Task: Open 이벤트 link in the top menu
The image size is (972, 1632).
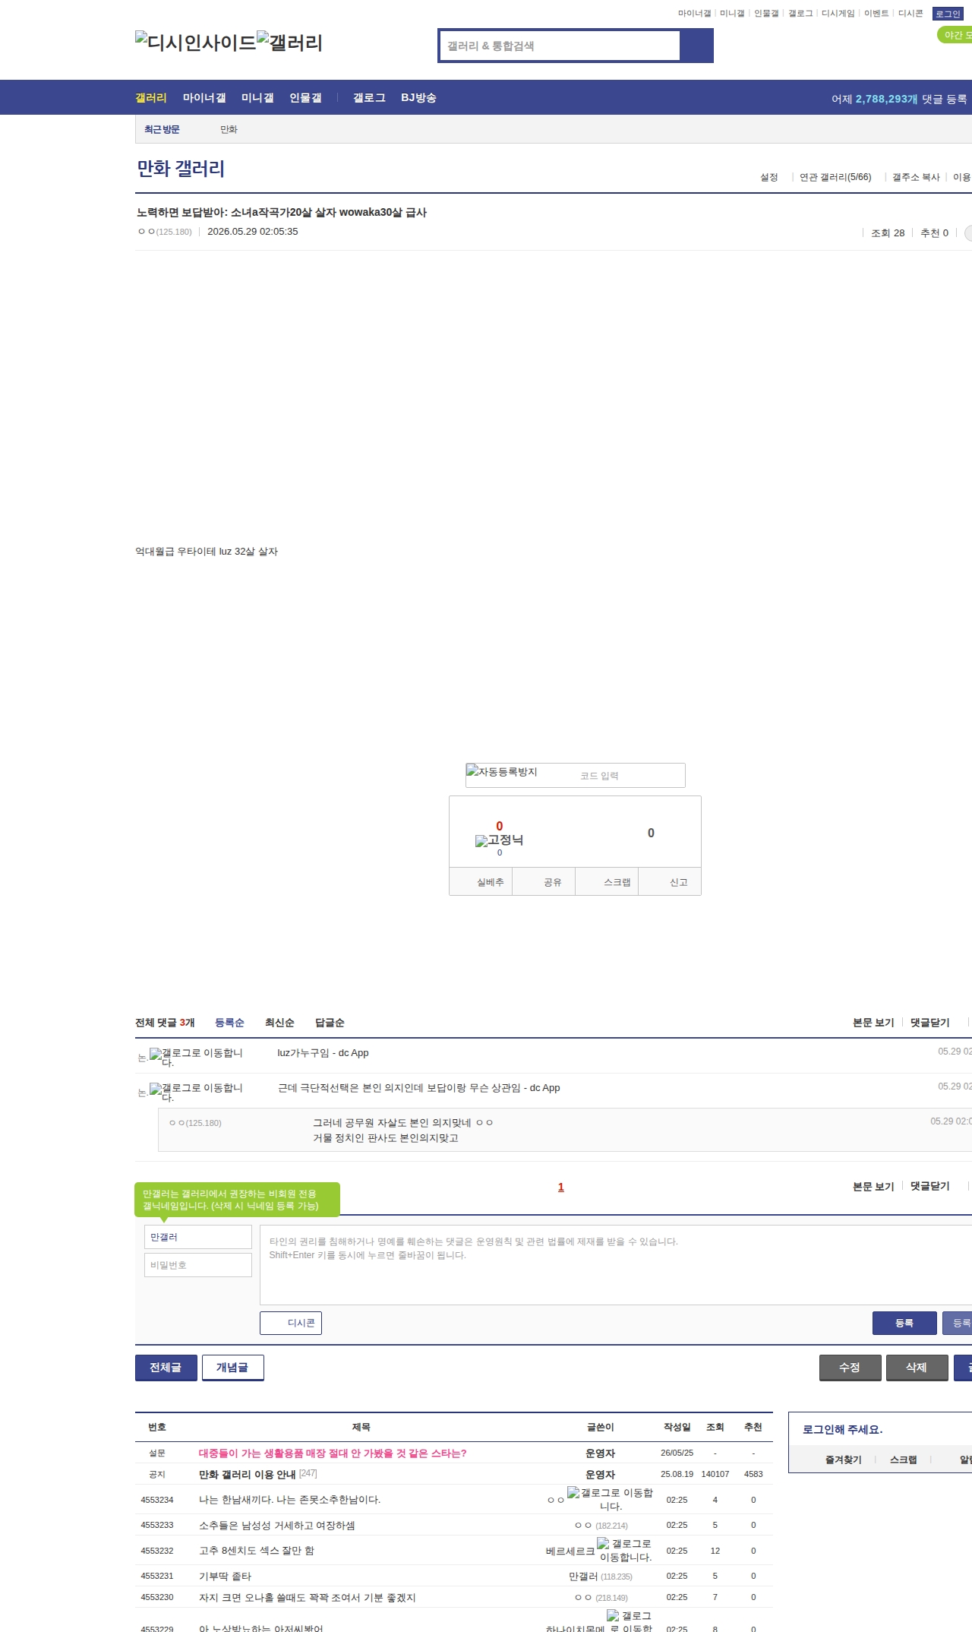Action: (x=876, y=14)
